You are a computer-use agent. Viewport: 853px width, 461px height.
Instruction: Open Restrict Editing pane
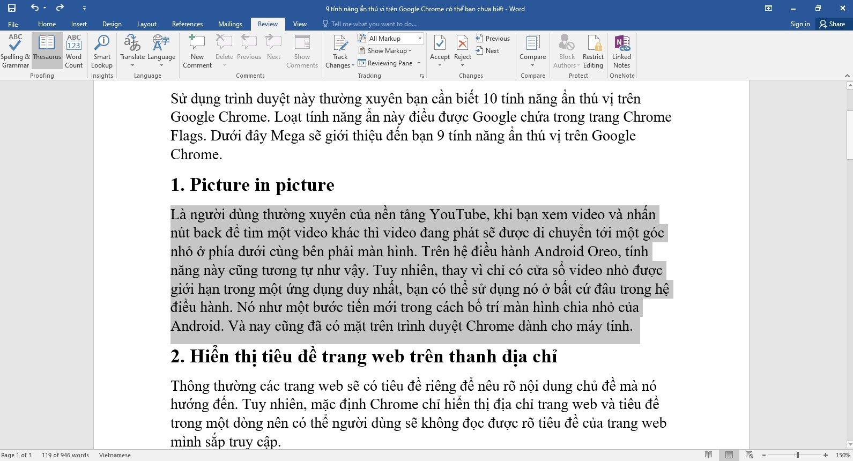(593, 51)
